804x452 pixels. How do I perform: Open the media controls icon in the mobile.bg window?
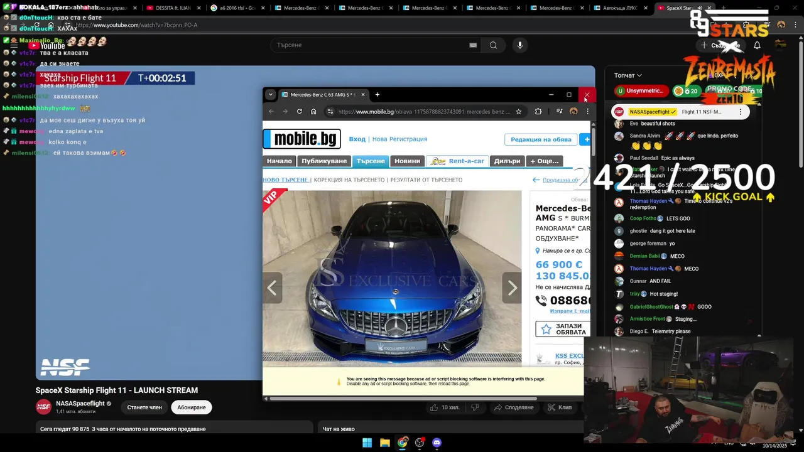click(x=559, y=111)
